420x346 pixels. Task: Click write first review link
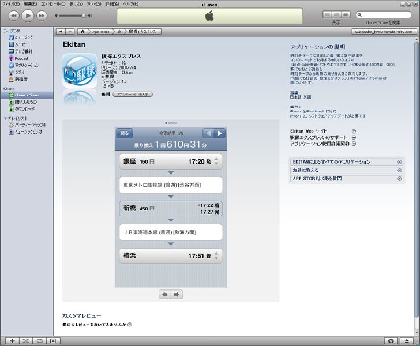97,324
